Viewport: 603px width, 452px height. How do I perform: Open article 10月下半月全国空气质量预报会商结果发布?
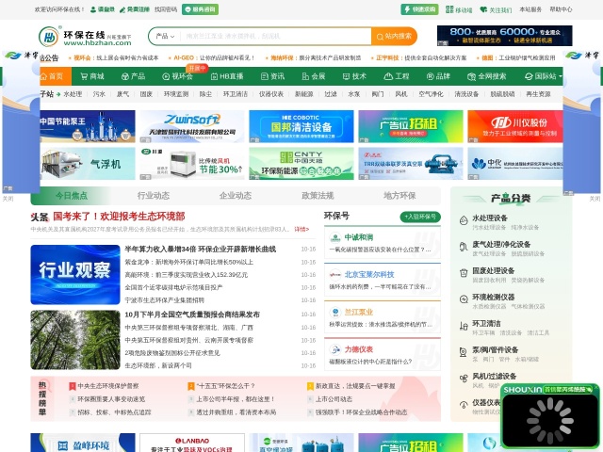192,315
